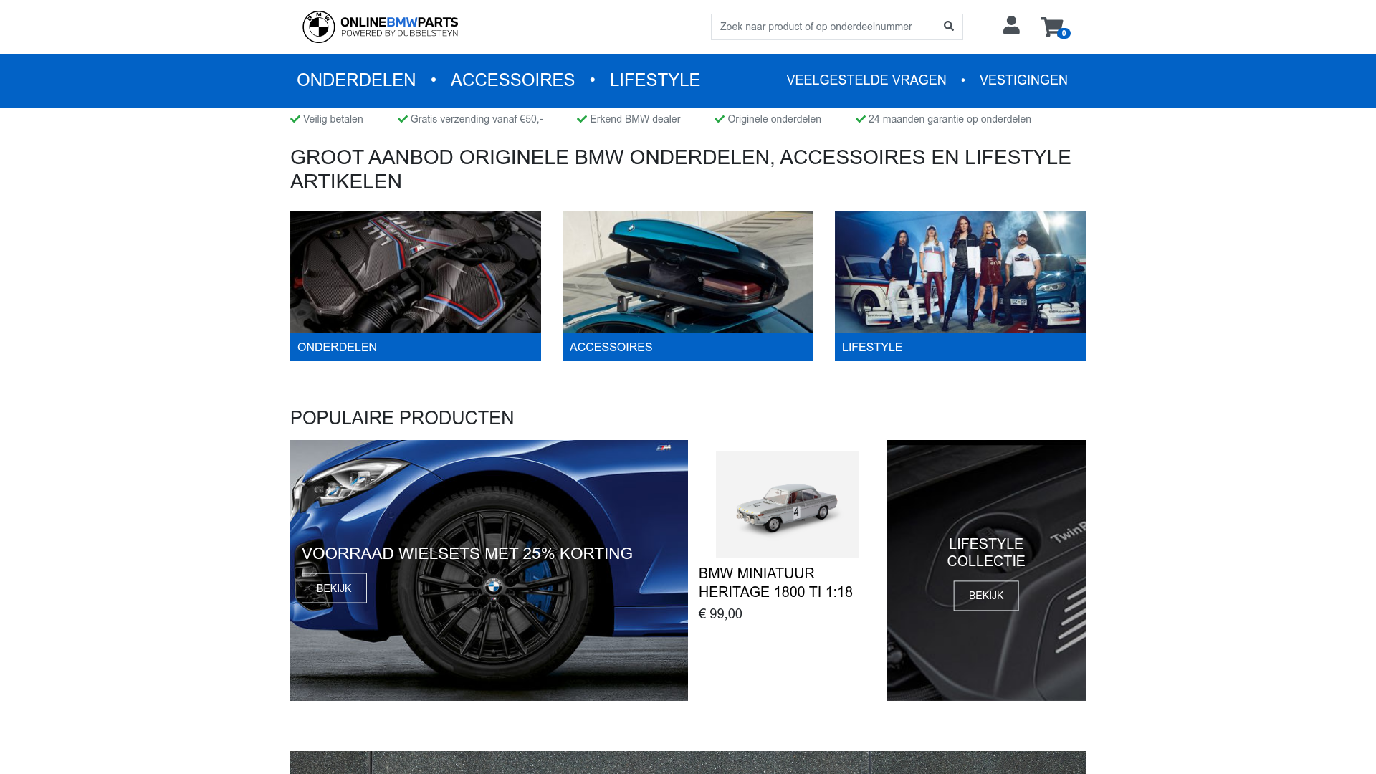The width and height of the screenshot is (1376, 774).
Task: Open BMW Miniatuur Heritage 1800 TI title
Action: point(775,583)
